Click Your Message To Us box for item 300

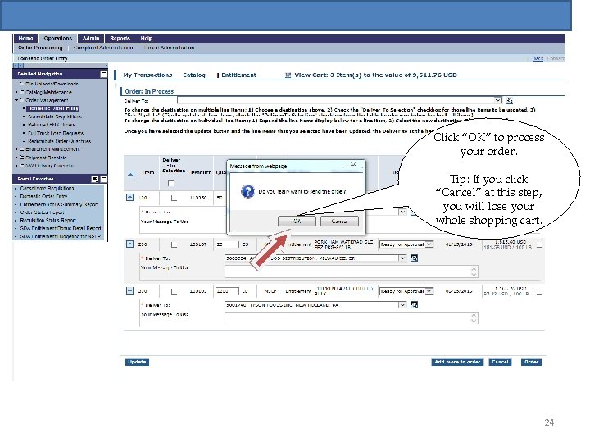[x=352, y=318]
